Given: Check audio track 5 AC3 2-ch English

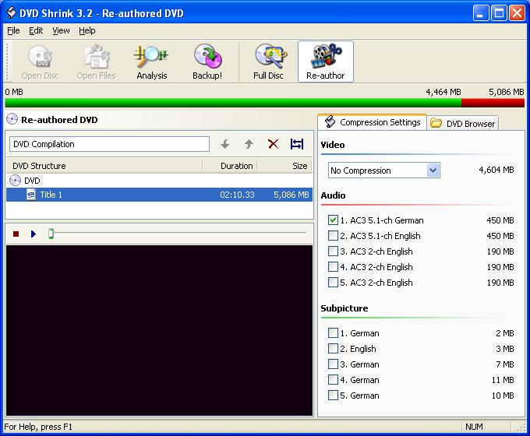Looking at the screenshot, I should tap(333, 282).
